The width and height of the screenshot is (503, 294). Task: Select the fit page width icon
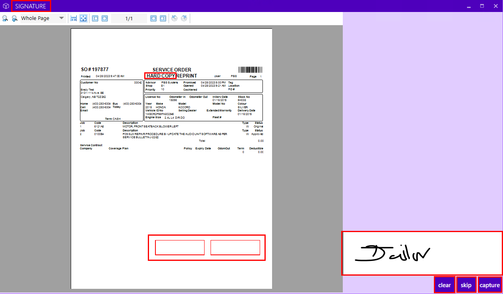(x=74, y=18)
